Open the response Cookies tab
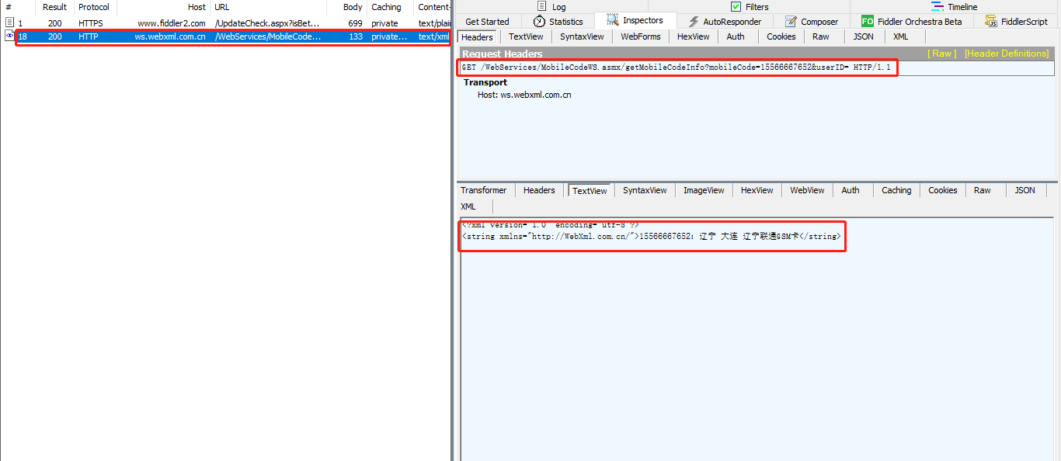 (943, 190)
